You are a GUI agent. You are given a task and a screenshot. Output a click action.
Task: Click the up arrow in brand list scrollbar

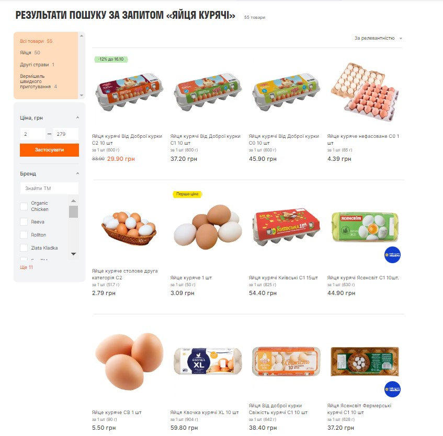click(73, 201)
